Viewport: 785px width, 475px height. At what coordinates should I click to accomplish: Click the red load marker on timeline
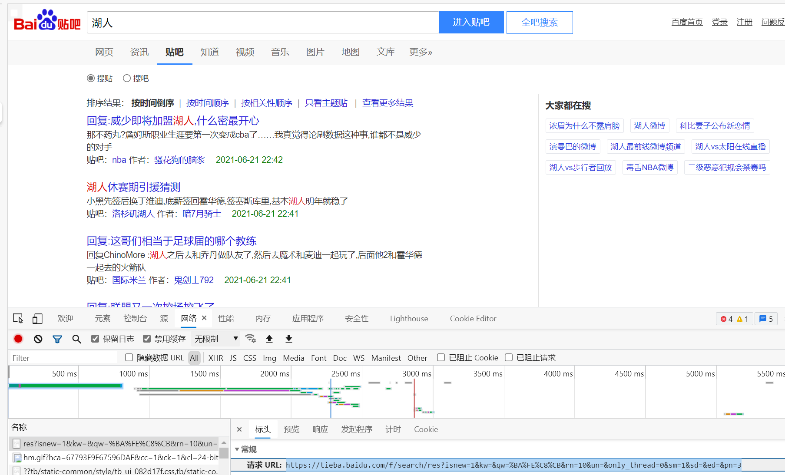(x=414, y=398)
